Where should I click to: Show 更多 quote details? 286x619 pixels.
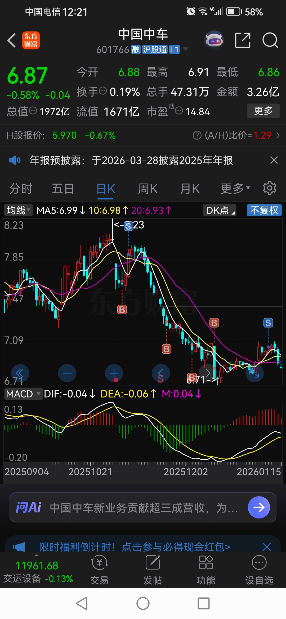(263, 111)
